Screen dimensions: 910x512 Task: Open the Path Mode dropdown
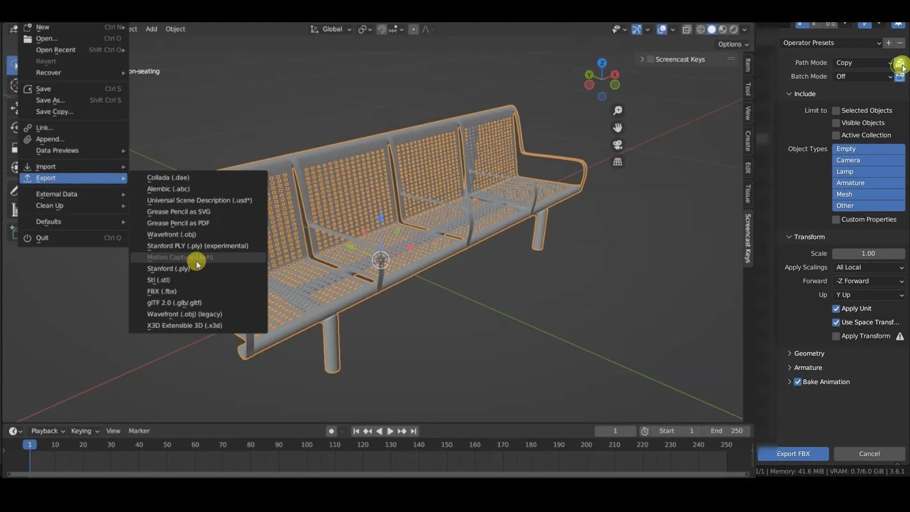click(x=862, y=63)
